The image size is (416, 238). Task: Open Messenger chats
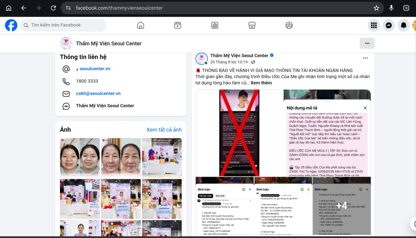(389, 25)
